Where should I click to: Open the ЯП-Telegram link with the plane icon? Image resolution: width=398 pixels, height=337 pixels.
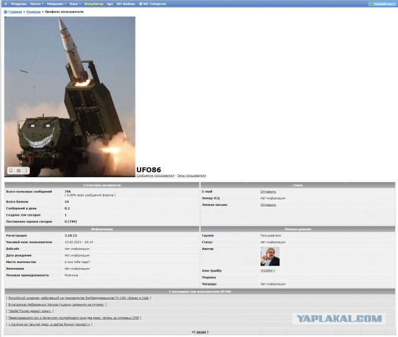click(x=152, y=4)
